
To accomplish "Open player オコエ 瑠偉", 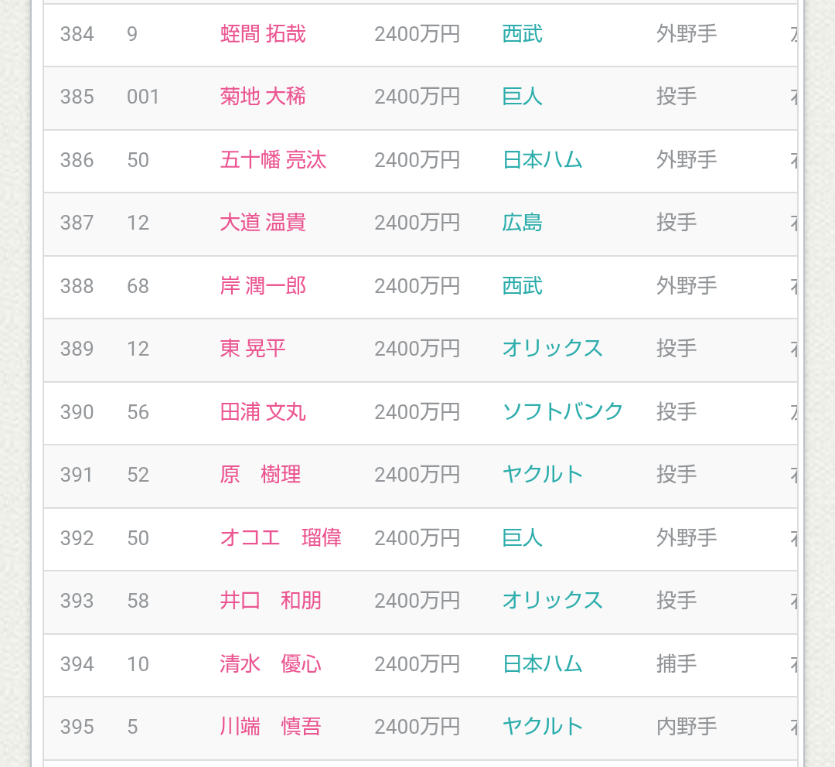I will 281,537.
